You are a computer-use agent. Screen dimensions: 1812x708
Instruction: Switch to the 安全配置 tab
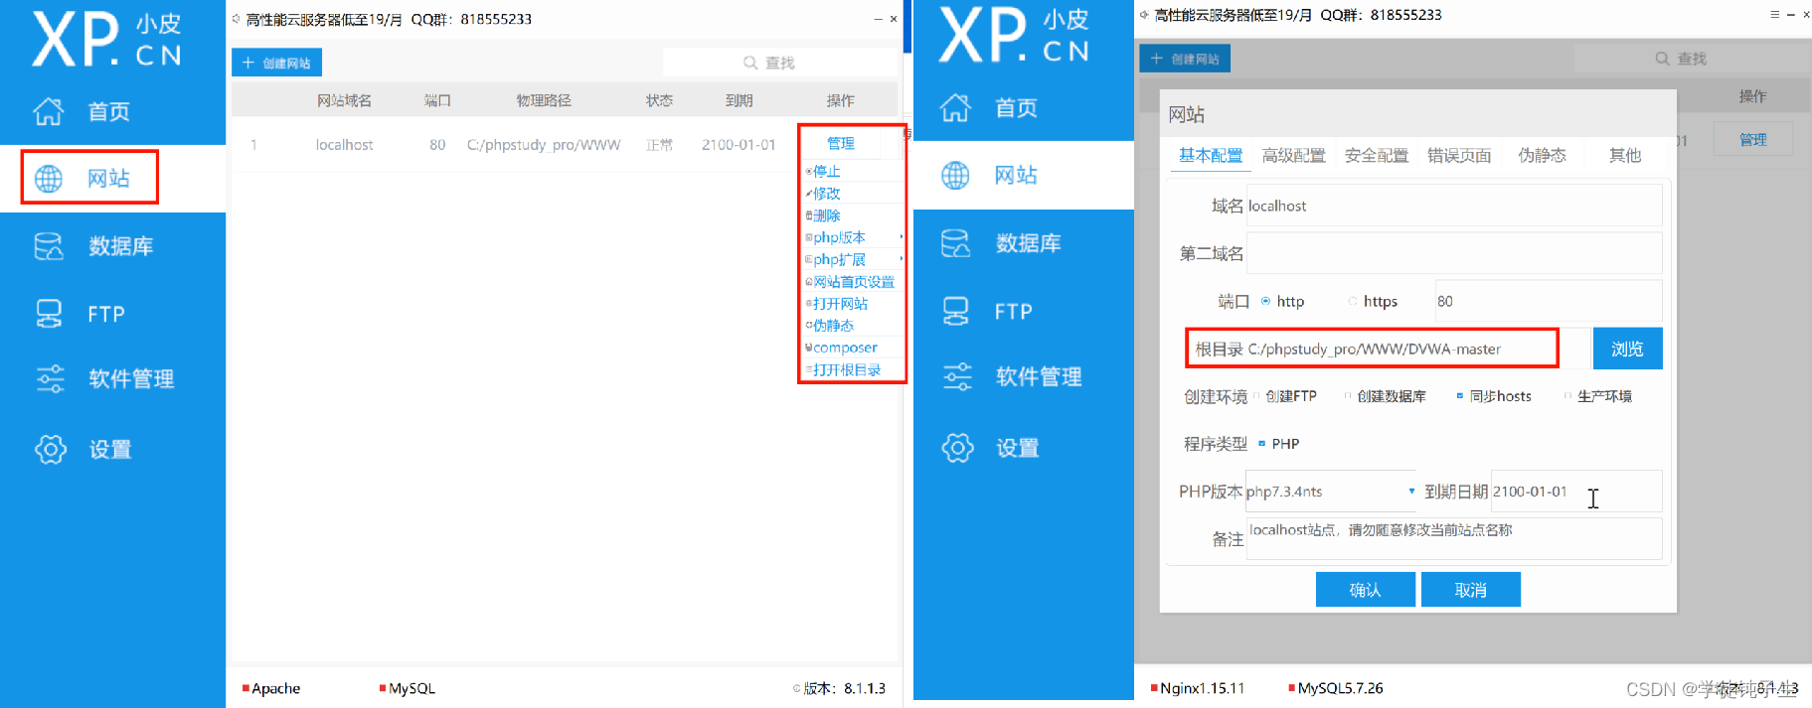pyautogui.click(x=1377, y=155)
